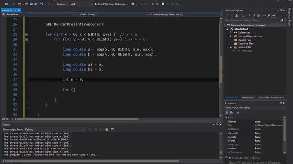Open Properties via the wrench icon in Solution Explorer
This screenshot has height=164, width=293.
[269, 15]
